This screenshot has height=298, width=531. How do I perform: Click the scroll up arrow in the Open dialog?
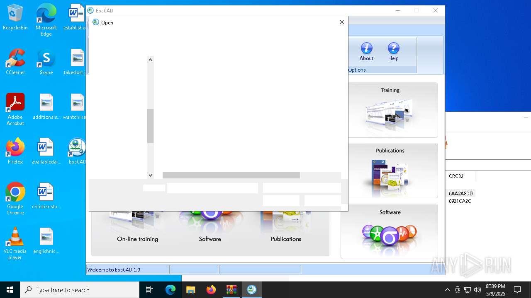(151, 60)
